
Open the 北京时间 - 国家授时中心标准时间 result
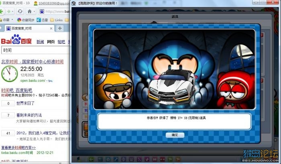point(33,62)
